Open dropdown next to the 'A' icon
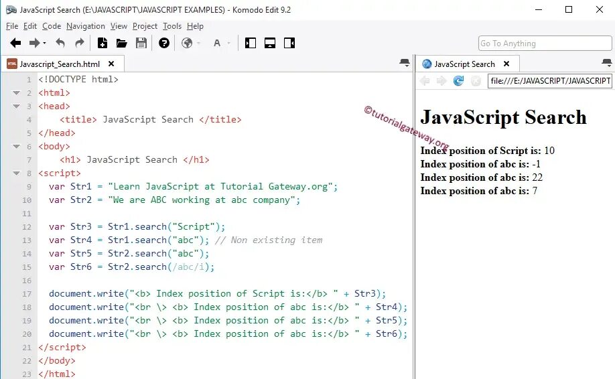 tap(229, 43)
